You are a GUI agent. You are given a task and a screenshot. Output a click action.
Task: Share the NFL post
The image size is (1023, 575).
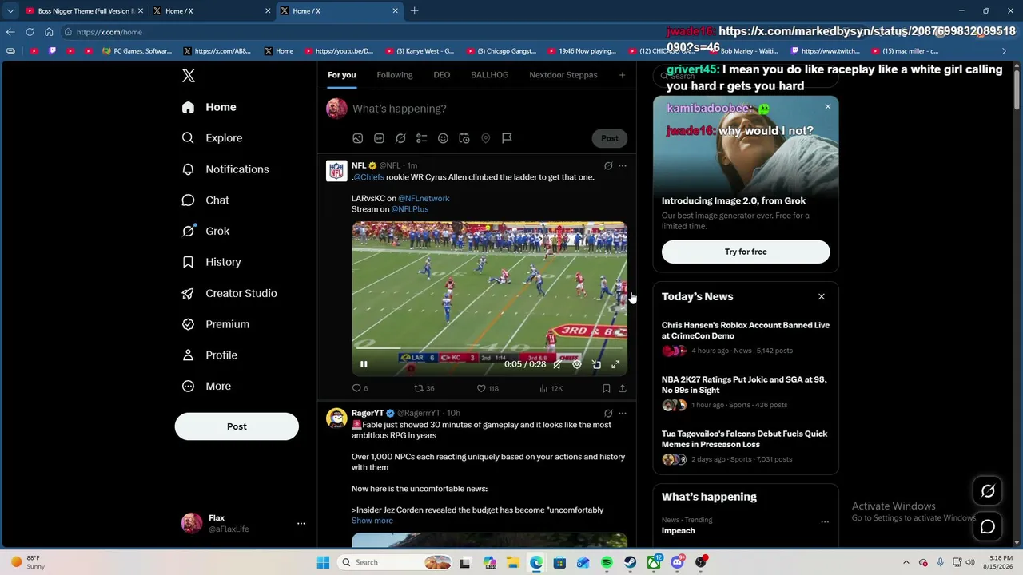coord(623,388)
